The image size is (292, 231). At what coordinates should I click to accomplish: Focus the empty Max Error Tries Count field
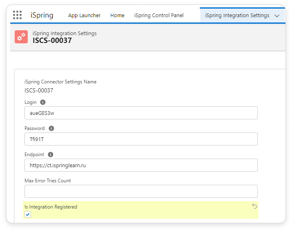pyautogui.click(x=141, y=191)
